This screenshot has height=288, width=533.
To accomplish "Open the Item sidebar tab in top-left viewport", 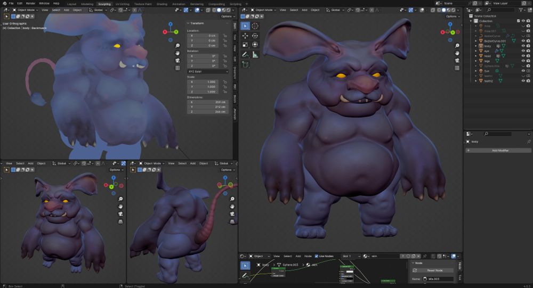I will coord(235,26).
